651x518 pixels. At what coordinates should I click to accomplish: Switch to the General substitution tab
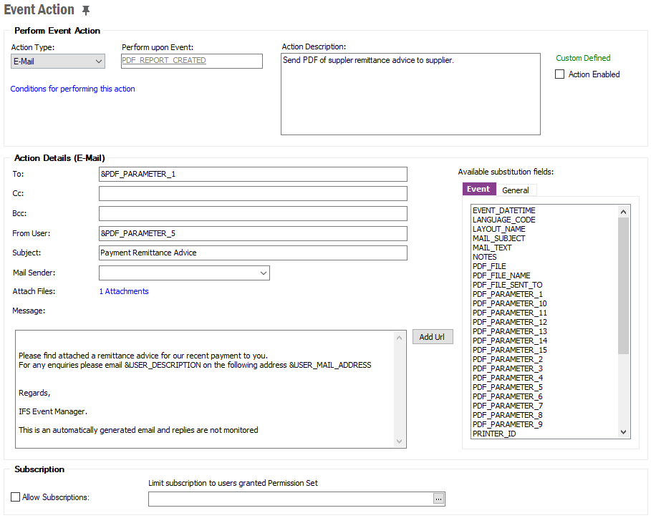(x=515, y=190)
